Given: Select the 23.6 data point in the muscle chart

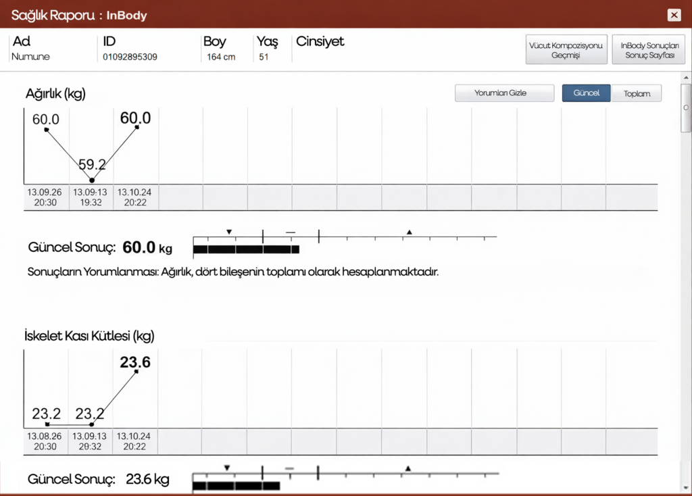Looking at the screenshot, I should pos(137,372).
